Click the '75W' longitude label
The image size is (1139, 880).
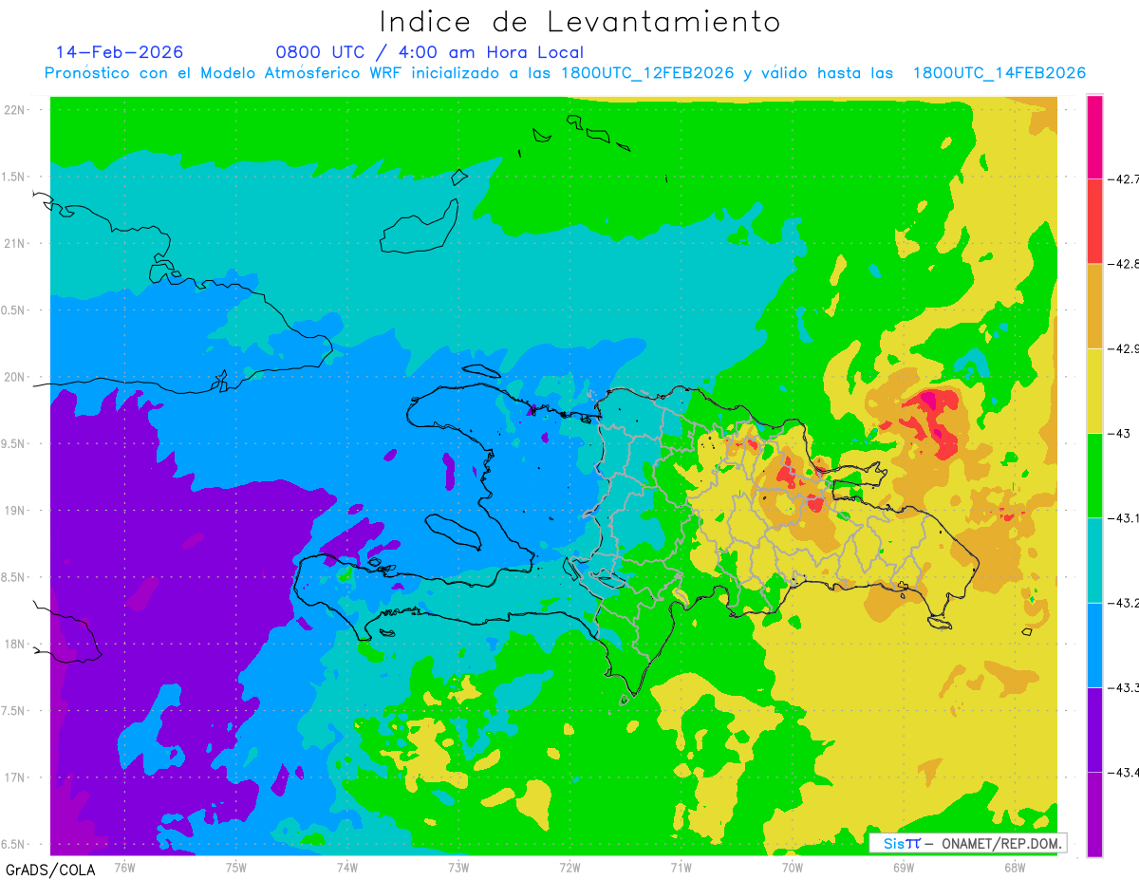pos(235,867)
